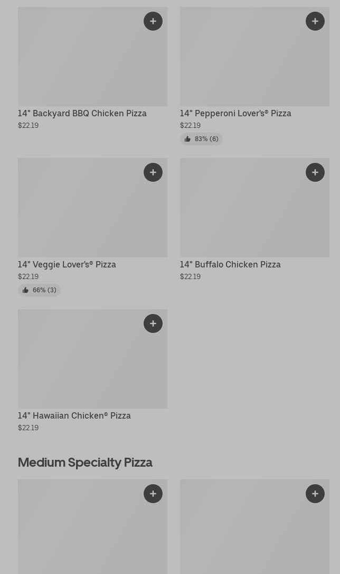Image resolution: width=340 pixels, height=574 pixels.
Task: Open 14" Veggie Lover's Pizza title
Action: coord(67,265)
